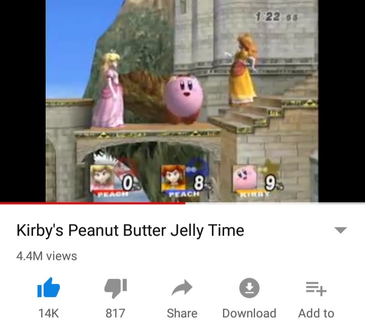Image resolution: width=365 pixels, height=333 pixels.
Task: Click the unplayed part of progress bar
Action: click(x=275, y=203)
